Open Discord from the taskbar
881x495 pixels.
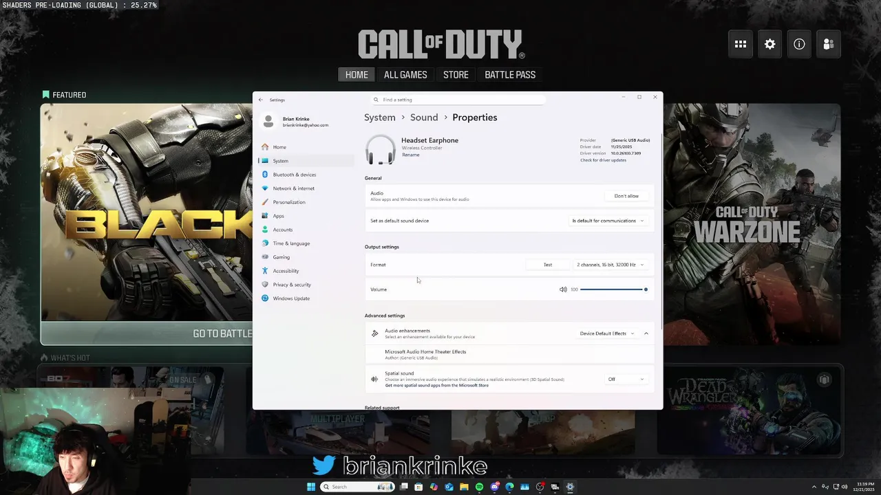click(x=494, y=487)
